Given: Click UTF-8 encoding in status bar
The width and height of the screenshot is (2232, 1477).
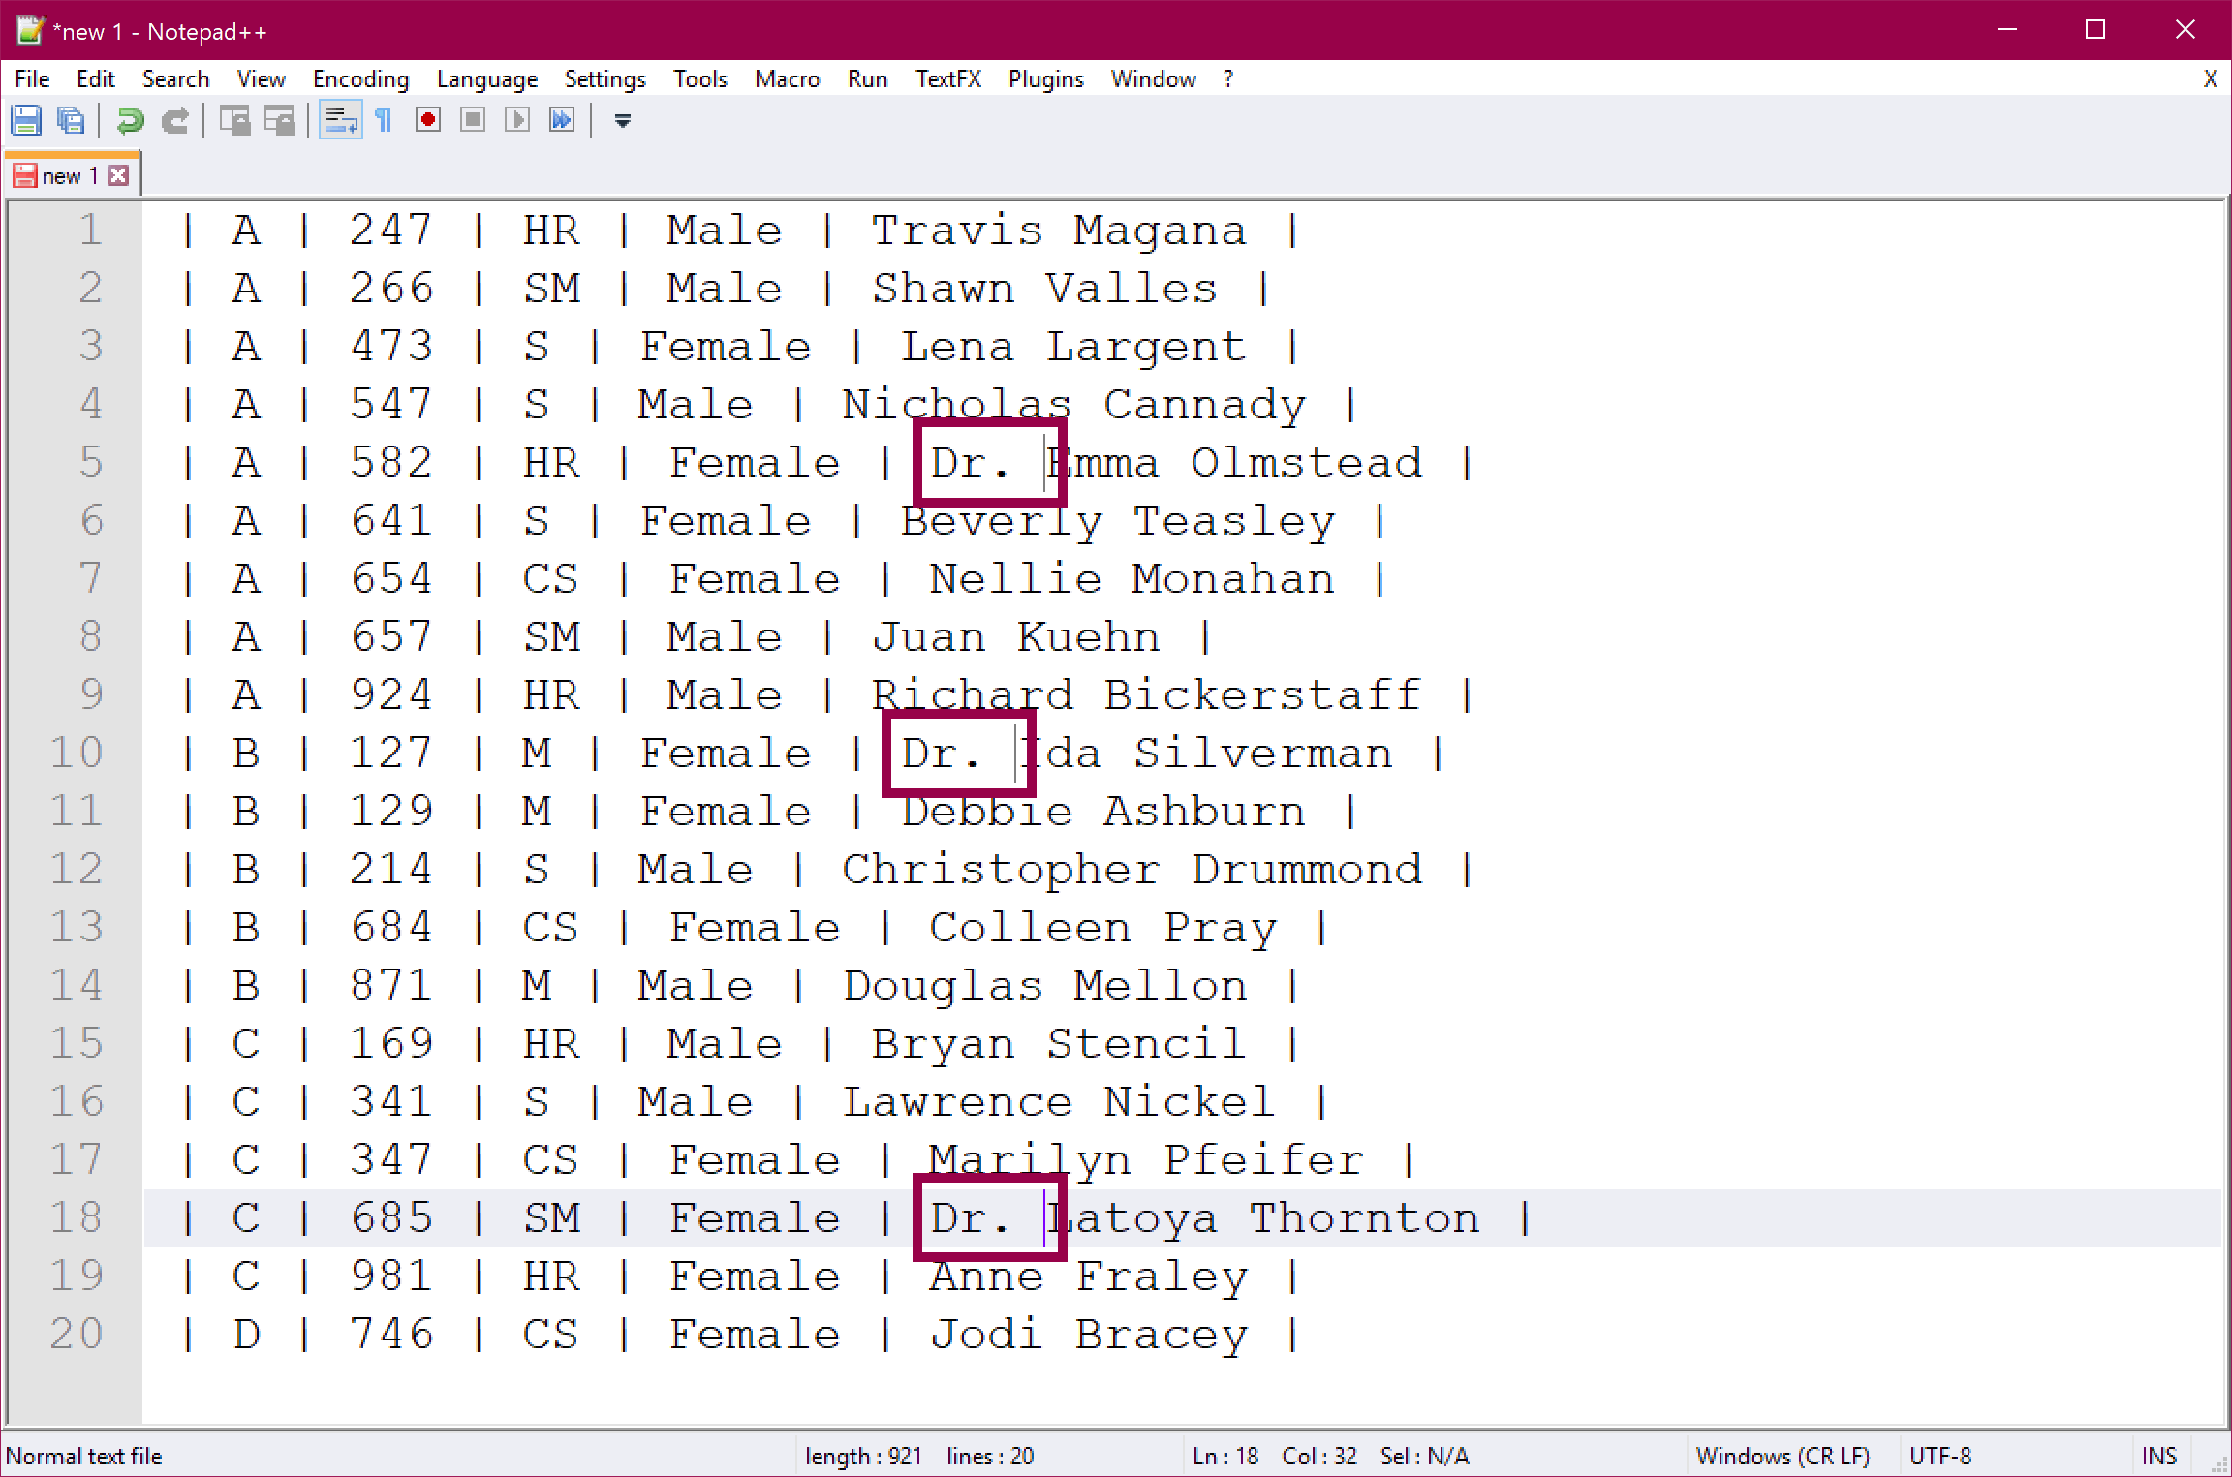Looking at the screenshot, I should pos(1939,1456).
